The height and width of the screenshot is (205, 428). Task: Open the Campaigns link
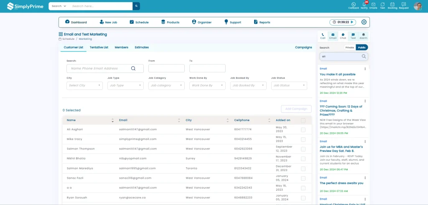pos(303,47)
